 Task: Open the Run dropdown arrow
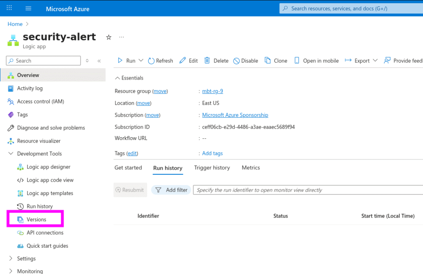(x=141, y=61)
